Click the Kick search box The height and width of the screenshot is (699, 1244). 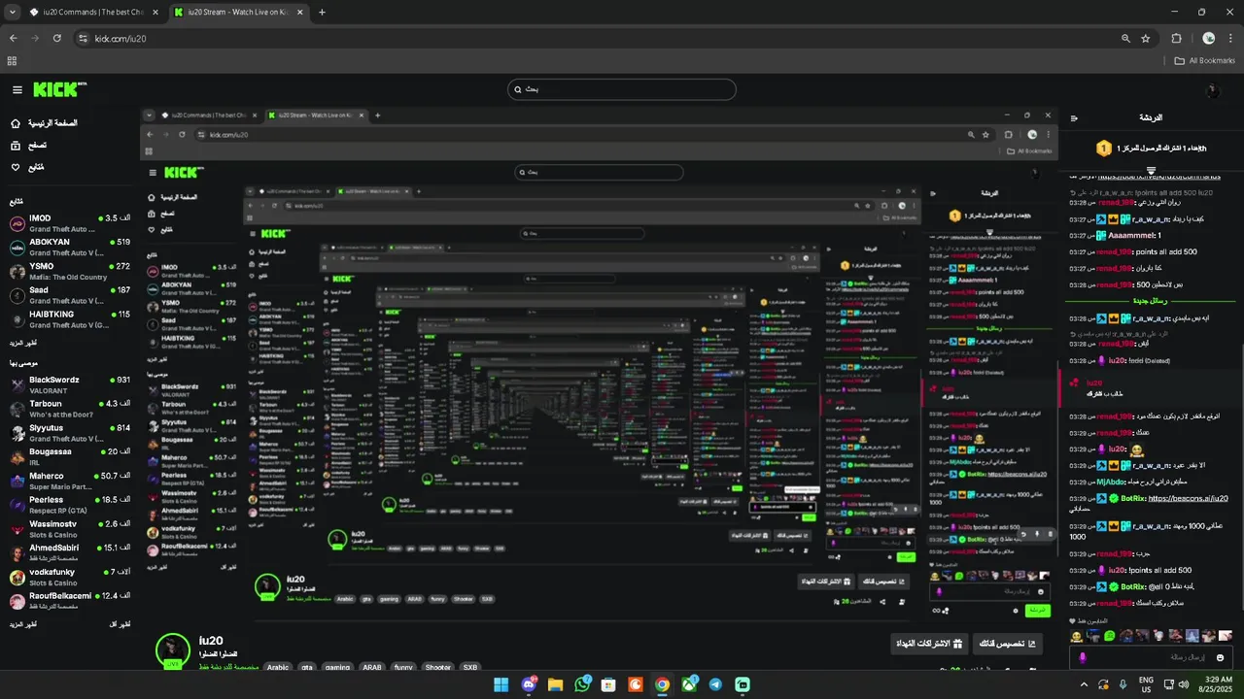622,89
